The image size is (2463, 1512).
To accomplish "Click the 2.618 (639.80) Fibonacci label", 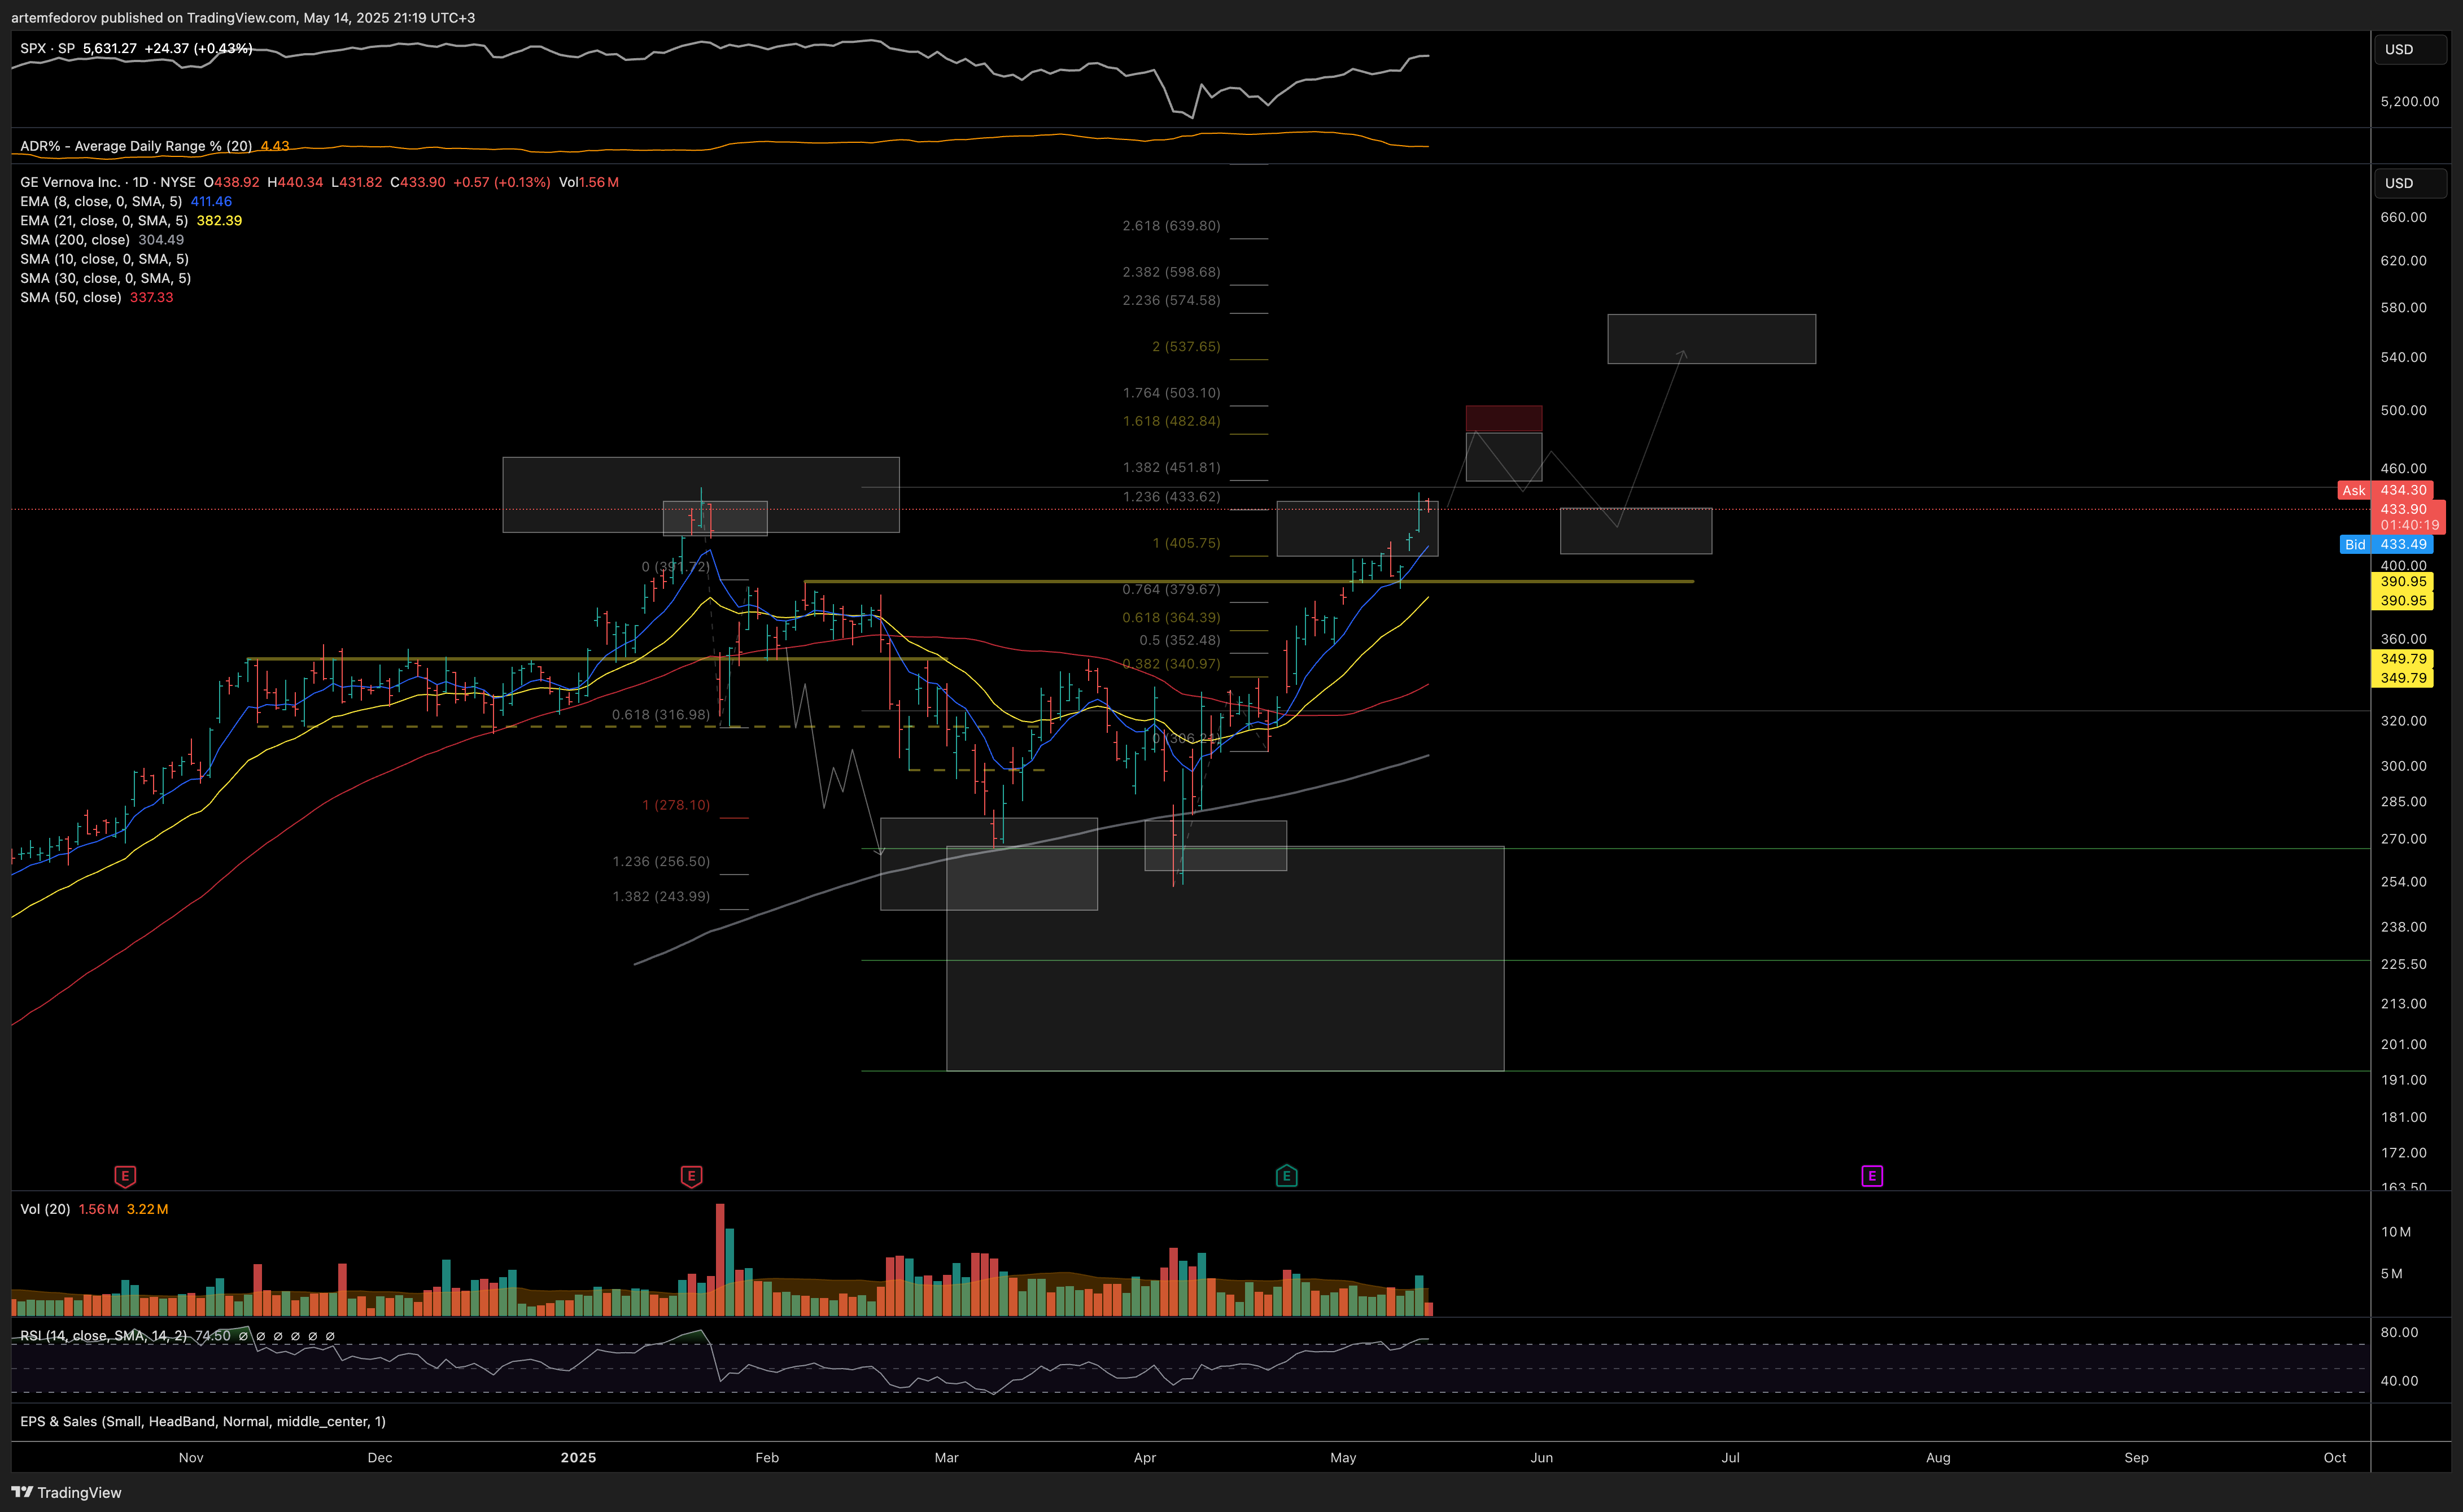I will 1171,226.
